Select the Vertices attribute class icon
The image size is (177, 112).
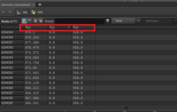pyautogui.click(x=29, y=21)
